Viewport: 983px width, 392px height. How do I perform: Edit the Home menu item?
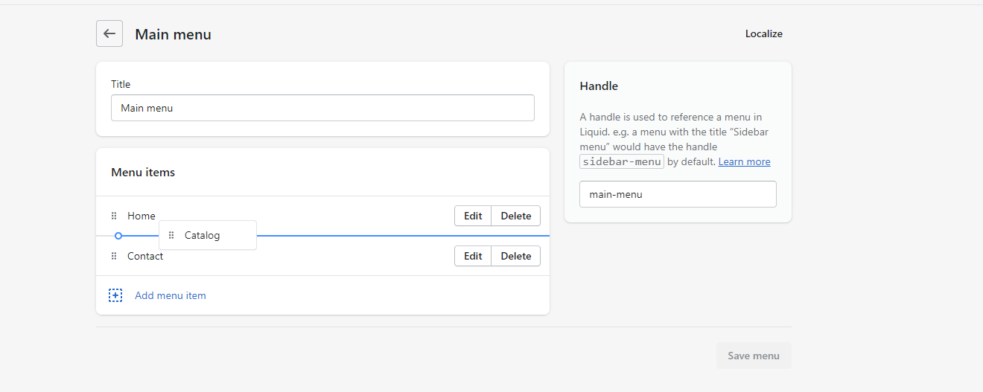tap(473, 216)
